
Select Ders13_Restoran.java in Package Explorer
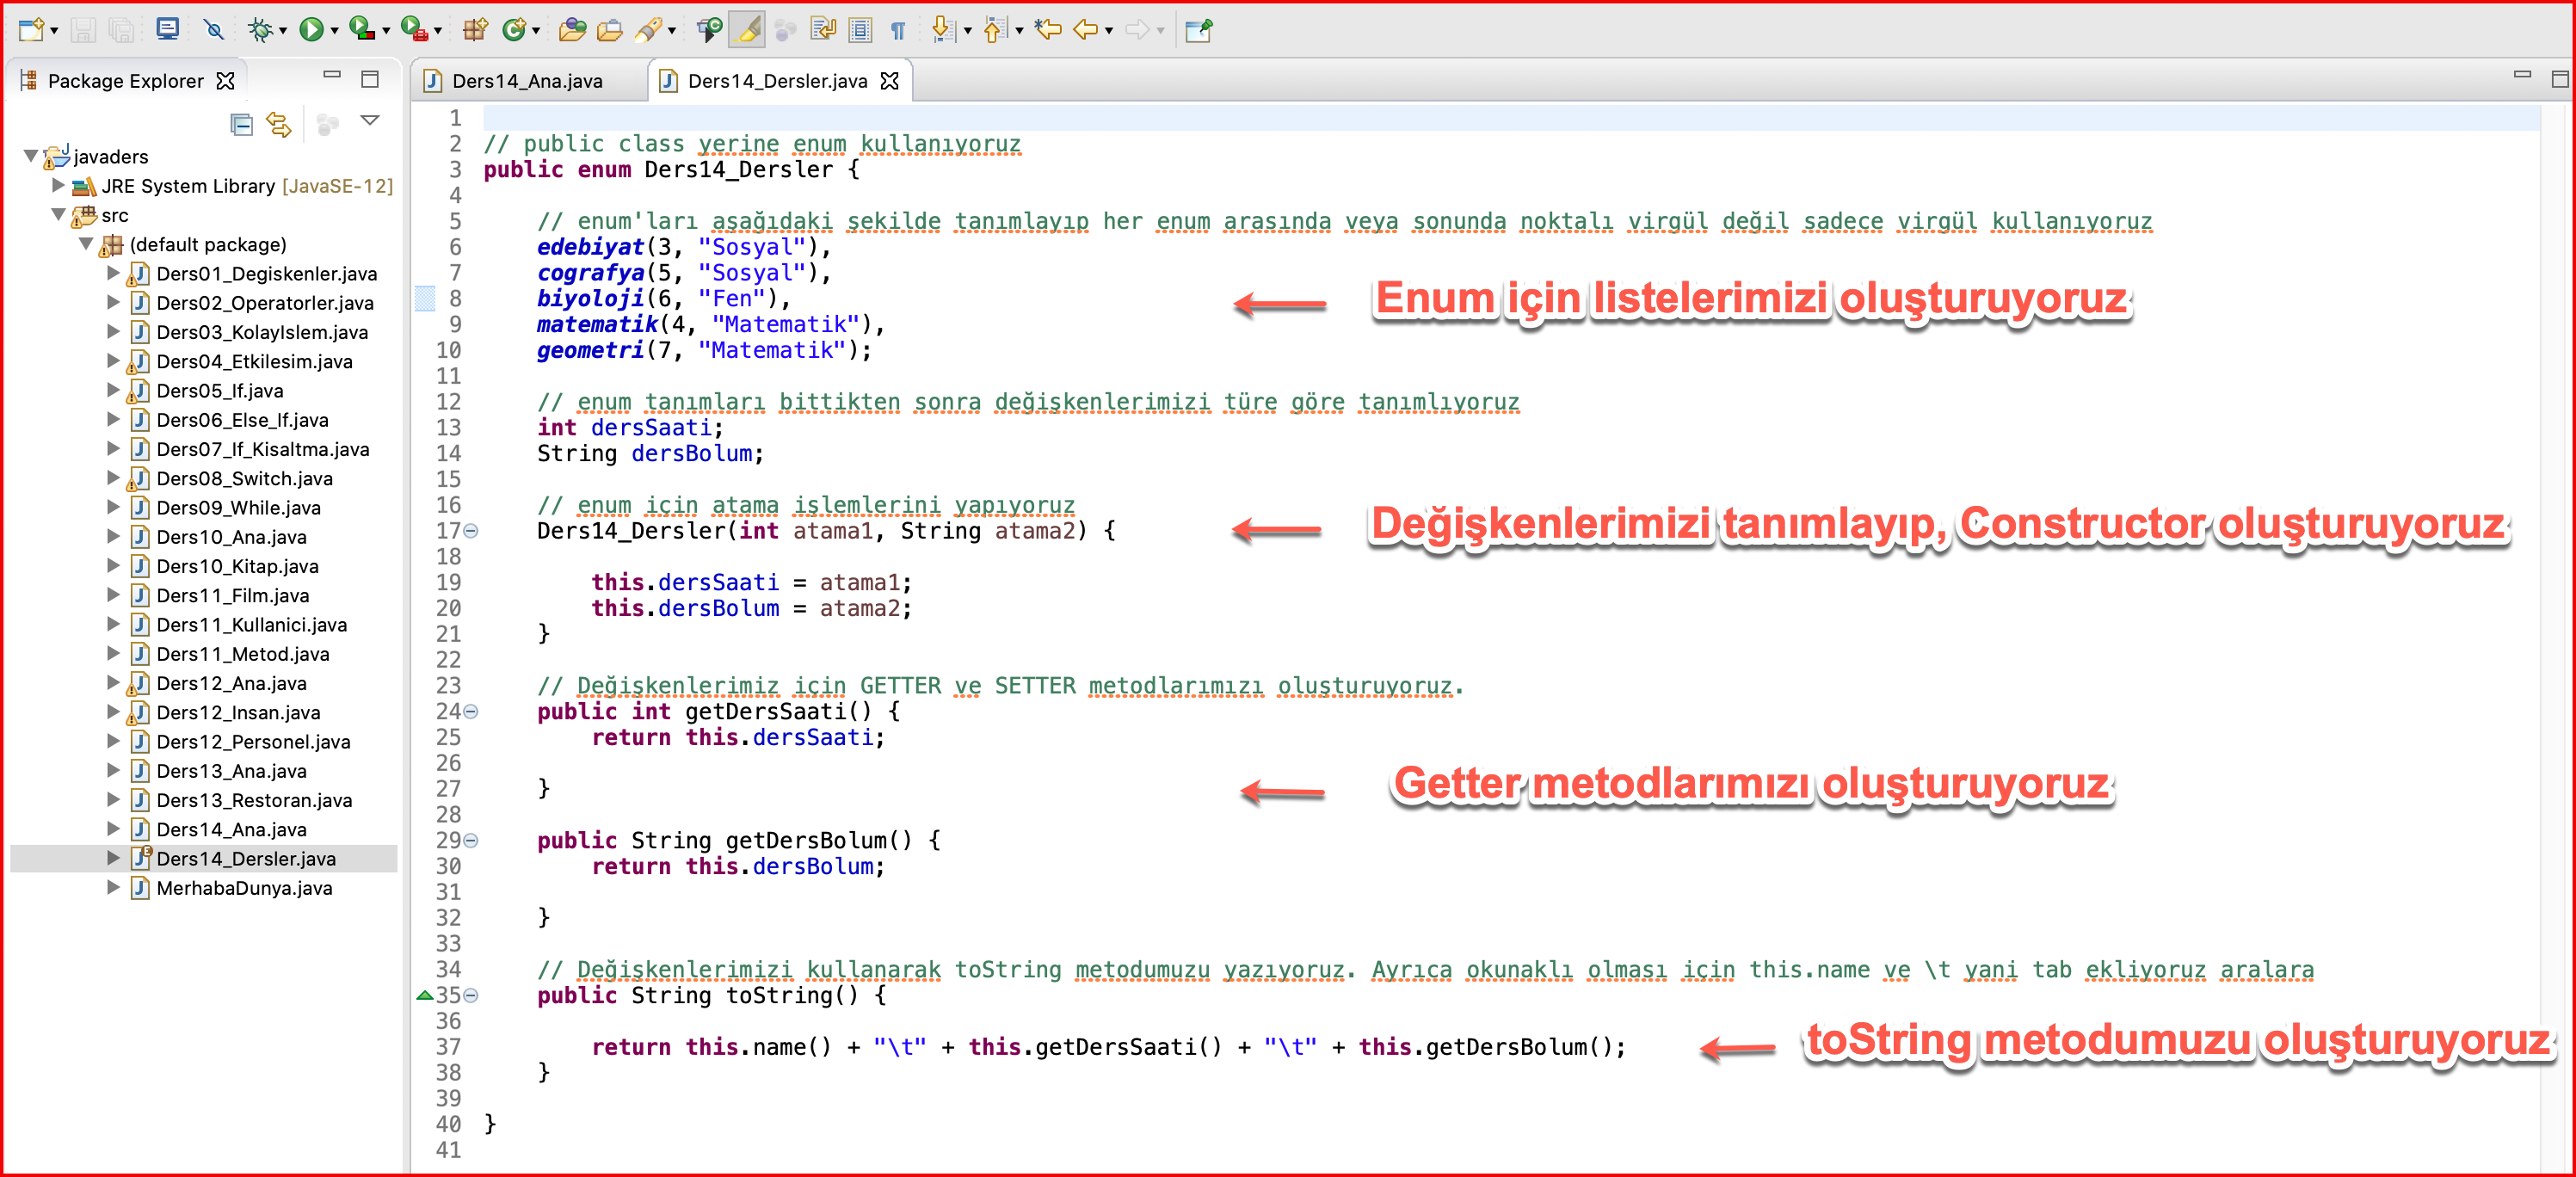pos(254,800)
